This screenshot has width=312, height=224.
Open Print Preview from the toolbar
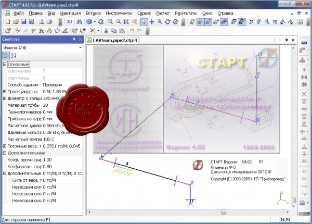pyautogui.click(x=42, y=21)
